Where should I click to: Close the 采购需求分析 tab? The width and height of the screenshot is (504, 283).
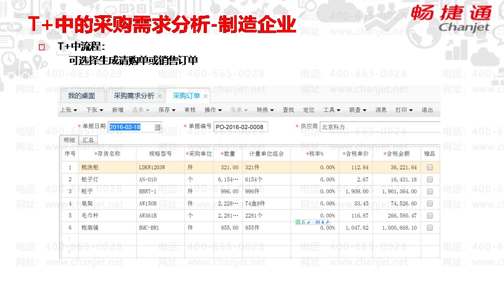(160, 96)
